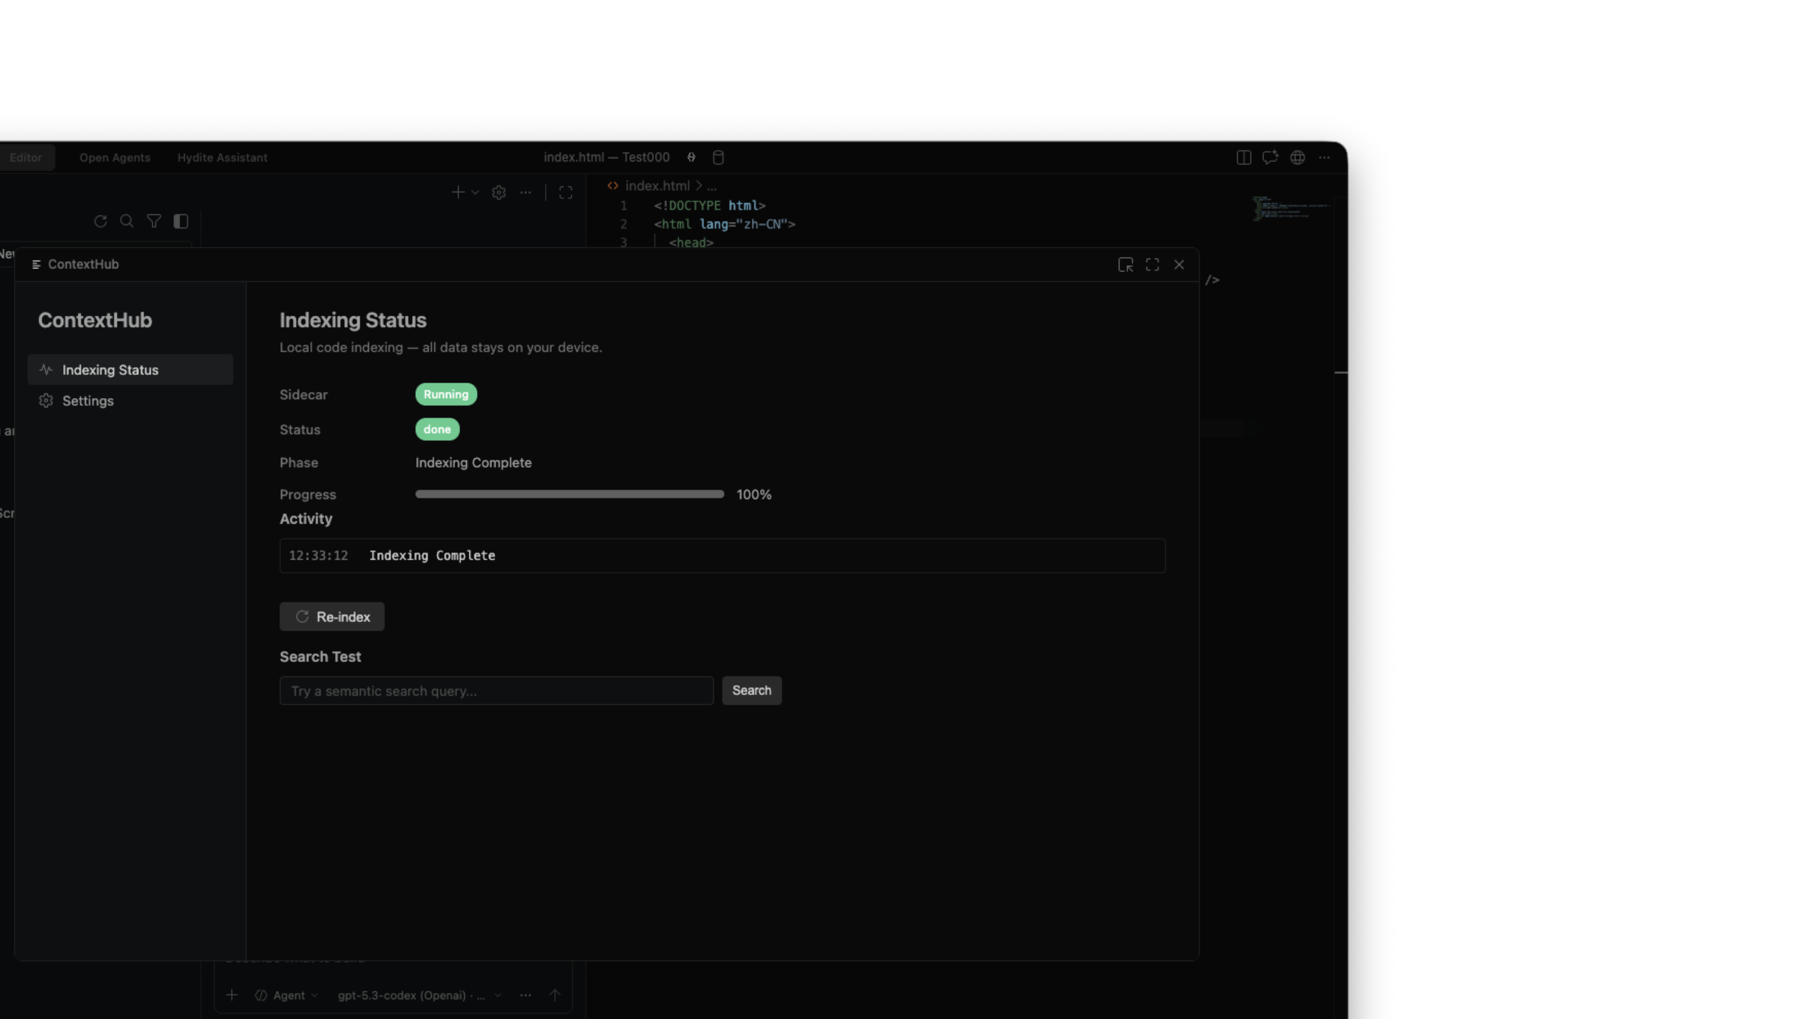Toggle the split layout icon in title bar
This screenshot has width=1812, height=1019.
click(1244, 157)
